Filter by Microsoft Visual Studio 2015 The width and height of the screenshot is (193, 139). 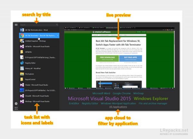(99, 99)
